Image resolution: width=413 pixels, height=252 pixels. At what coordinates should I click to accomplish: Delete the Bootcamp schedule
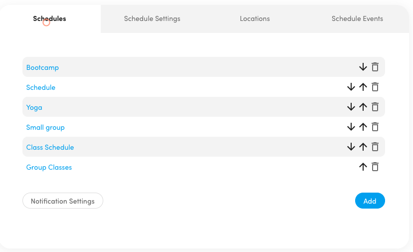pyautogui.click(x=375, y=67)
